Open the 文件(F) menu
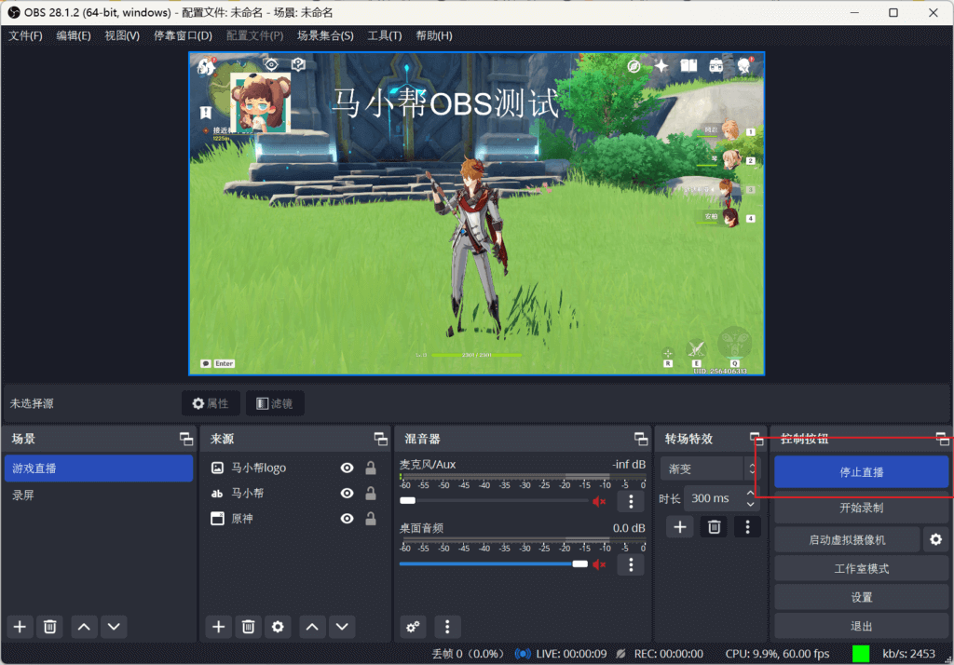Viewport: 954px width, 665px height. pos(25,35)
